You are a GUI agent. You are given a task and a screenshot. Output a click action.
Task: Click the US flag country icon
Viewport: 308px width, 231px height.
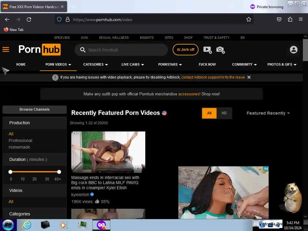[x=164, y=113]
